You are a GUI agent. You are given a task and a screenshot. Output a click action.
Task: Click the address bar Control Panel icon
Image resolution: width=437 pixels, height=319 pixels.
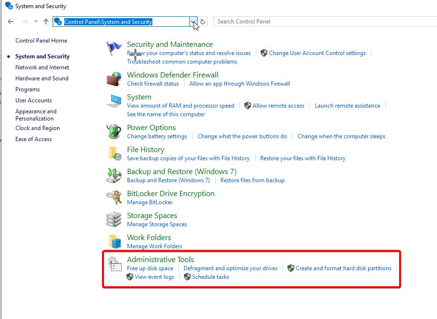[58, 22]
